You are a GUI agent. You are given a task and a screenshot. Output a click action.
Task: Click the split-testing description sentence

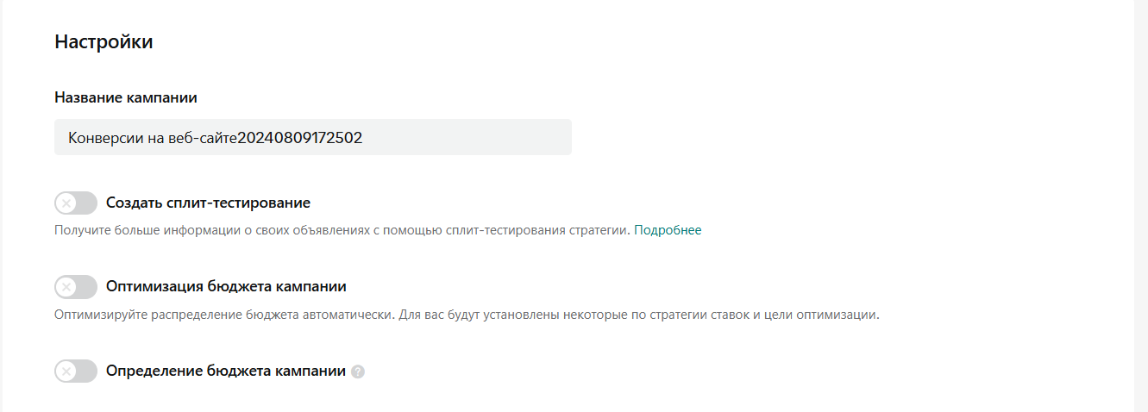[342, 230]
